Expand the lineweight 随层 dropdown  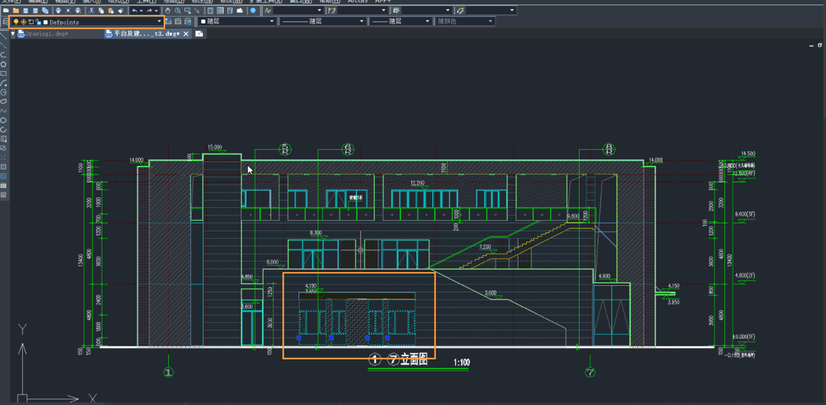point(401,21)
